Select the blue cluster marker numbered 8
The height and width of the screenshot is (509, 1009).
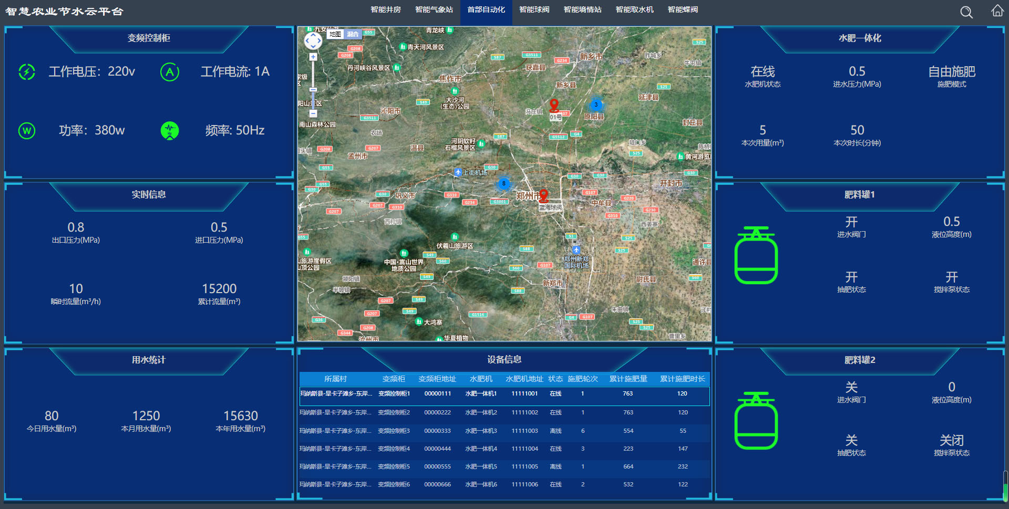(503, 183)
